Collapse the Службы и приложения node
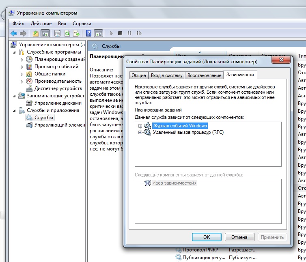The image size is (306, 262). pyautogui.click(x=14, y=111)
